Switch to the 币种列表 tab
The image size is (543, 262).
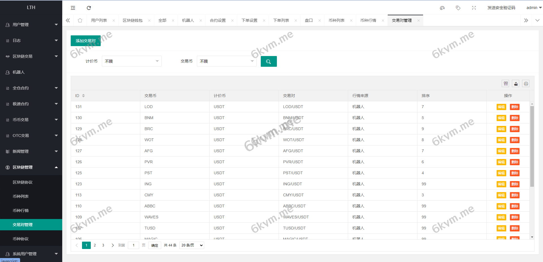[x=337, y=20]
